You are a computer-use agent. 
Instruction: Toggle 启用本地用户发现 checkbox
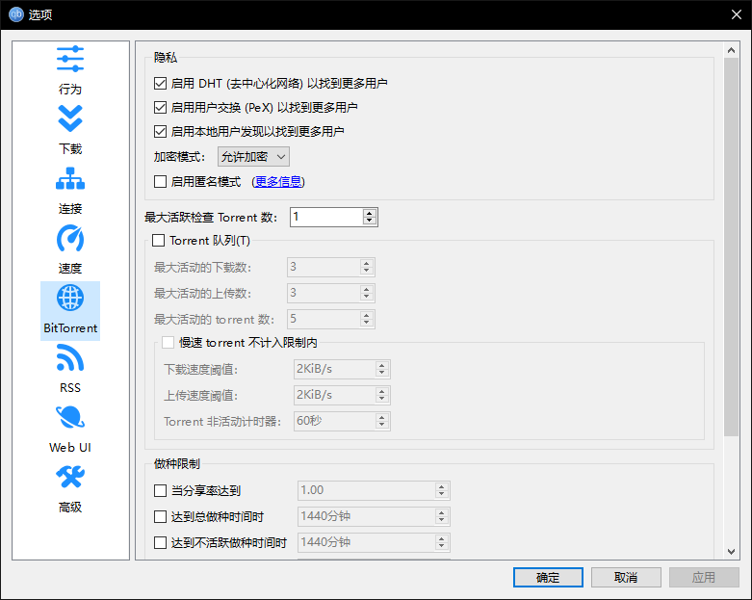tap(160, 131)
